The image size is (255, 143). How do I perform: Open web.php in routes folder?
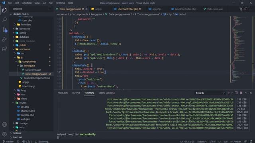[25, 119]
